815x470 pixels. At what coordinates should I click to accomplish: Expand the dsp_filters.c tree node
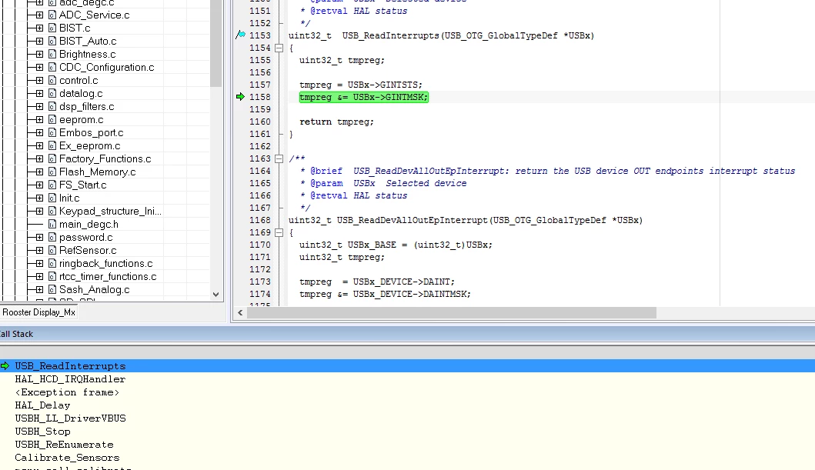[x=39, y=106]
